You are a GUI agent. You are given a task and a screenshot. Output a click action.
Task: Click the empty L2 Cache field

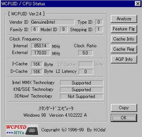click(86, 64)
